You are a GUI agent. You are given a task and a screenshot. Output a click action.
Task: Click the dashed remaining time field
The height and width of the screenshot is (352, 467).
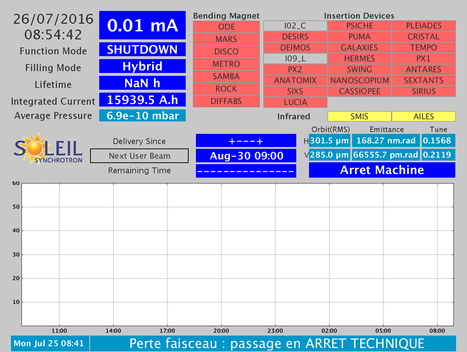click(246, 171)
